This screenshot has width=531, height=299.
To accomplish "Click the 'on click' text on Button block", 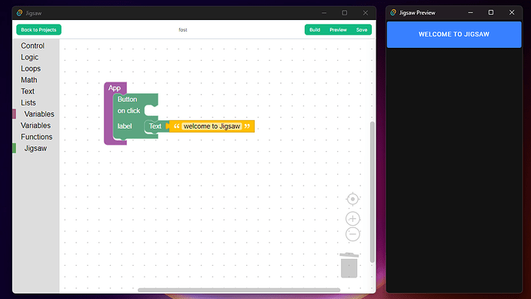I will (129, 110).
